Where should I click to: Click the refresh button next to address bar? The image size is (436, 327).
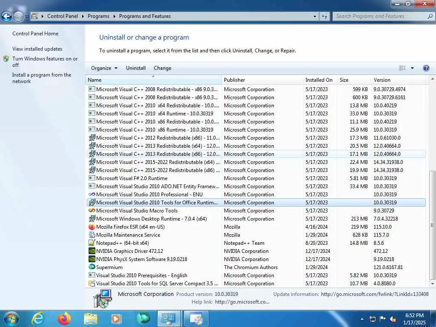324,17
